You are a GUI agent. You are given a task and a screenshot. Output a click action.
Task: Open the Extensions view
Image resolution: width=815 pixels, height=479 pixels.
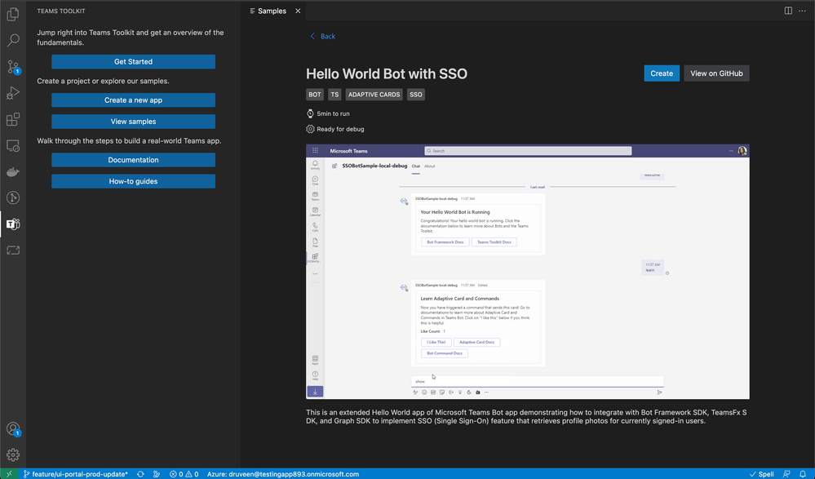click(13, 119)
